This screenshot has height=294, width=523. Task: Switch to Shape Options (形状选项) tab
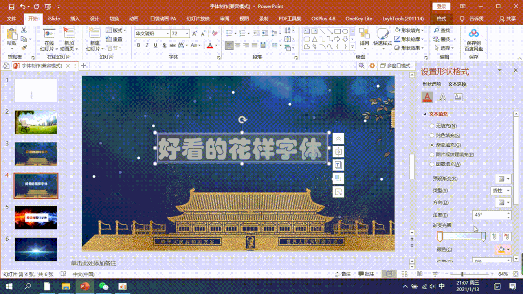(431, 84)
